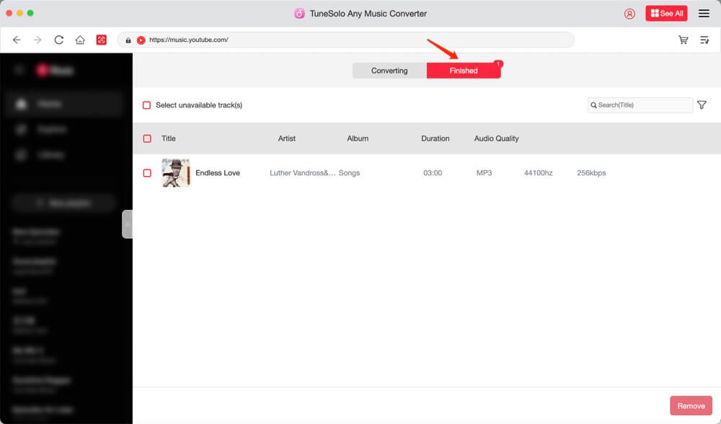
Task: Open the music queue list icon
Action: pyautogui.click(x=704, y=40)
